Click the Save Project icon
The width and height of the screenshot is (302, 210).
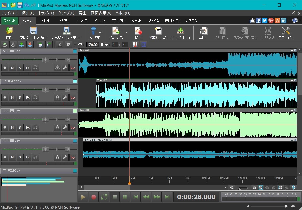click(34, 31)
